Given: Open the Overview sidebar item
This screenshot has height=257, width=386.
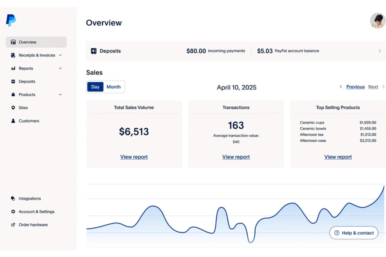Looking at the screenshot, I should pos(27,42).
